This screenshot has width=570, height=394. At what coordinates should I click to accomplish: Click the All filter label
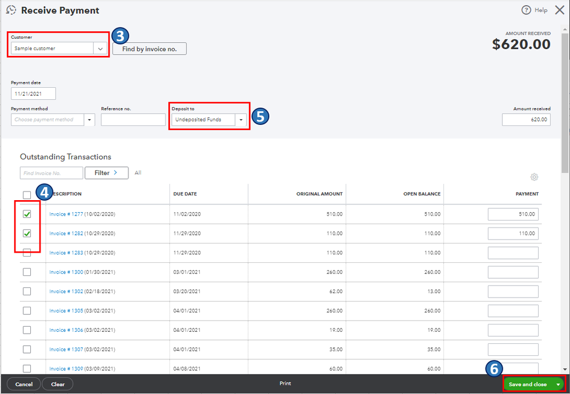click(x=138, y=173)
